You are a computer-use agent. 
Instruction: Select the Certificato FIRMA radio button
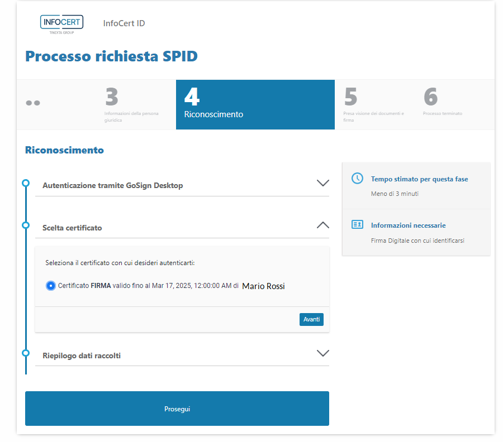click(50, 286)
